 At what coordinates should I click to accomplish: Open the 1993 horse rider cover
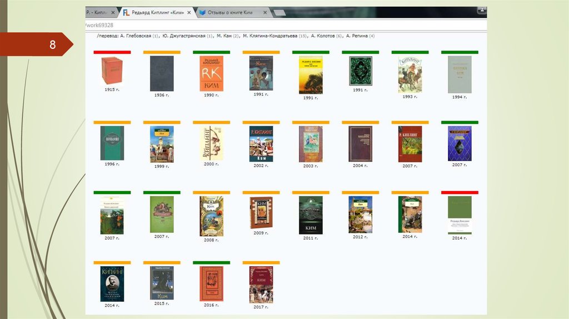point(410,74)
